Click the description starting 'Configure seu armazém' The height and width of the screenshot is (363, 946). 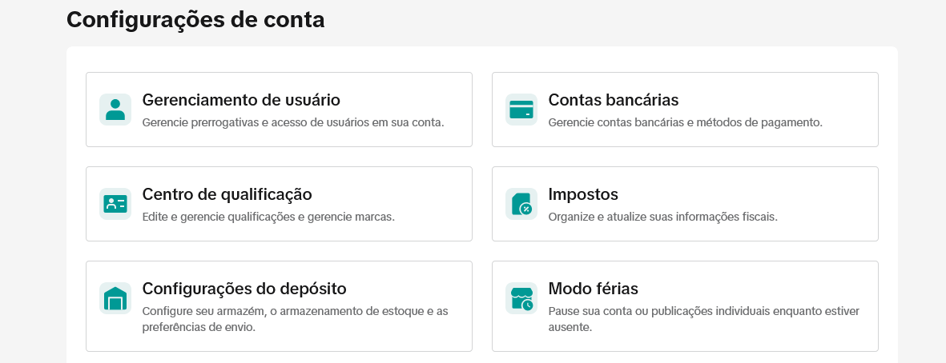[295, 318]
